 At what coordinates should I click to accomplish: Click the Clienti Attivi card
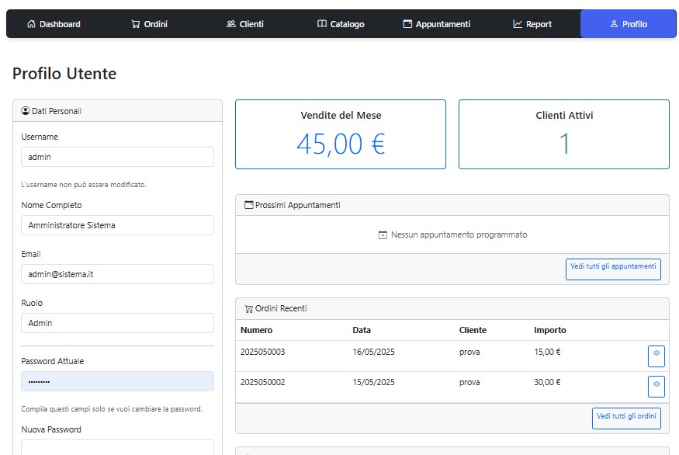[564, 134]
